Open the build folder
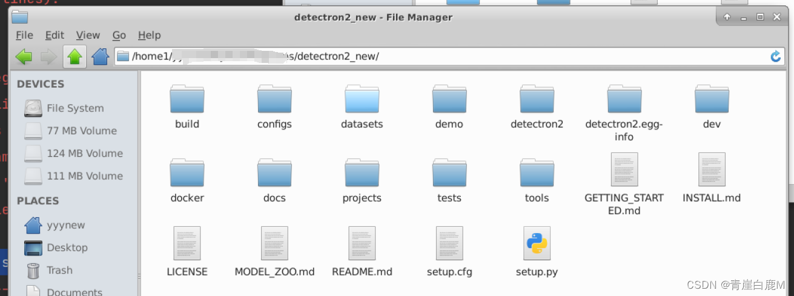The image size is (794, 296). coord(187,99)
